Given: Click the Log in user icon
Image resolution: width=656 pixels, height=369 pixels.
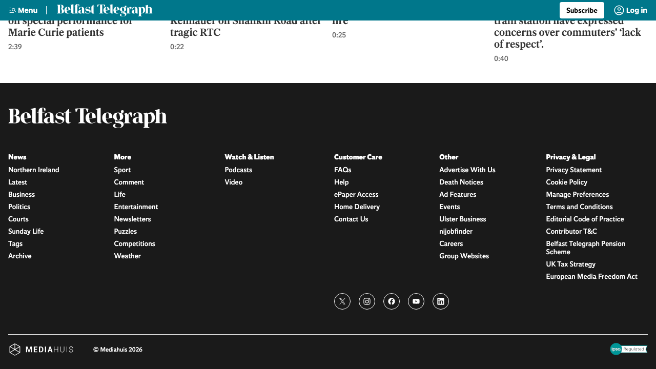Looking at the screenshot, I should [x=619, y=10].
